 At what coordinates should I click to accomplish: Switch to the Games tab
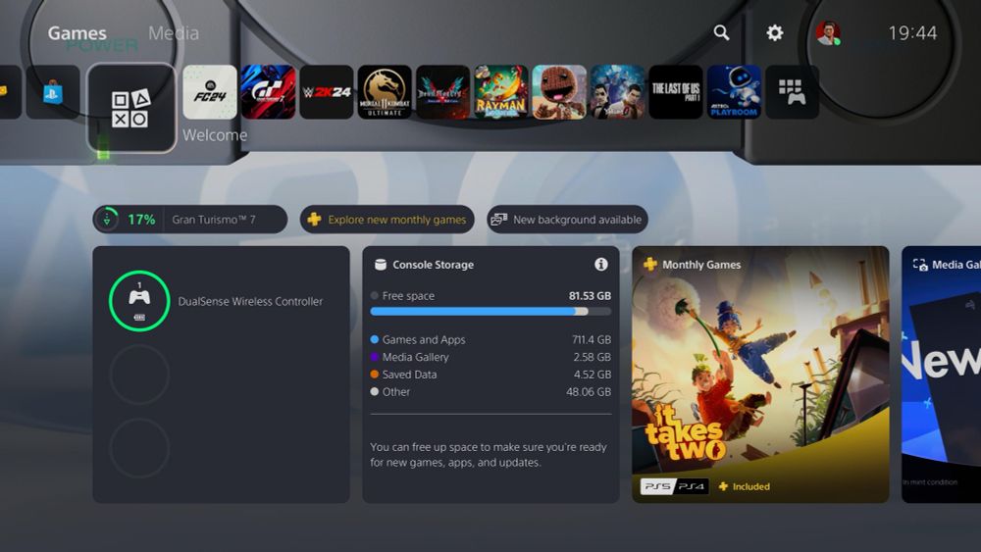coord(77,33)
